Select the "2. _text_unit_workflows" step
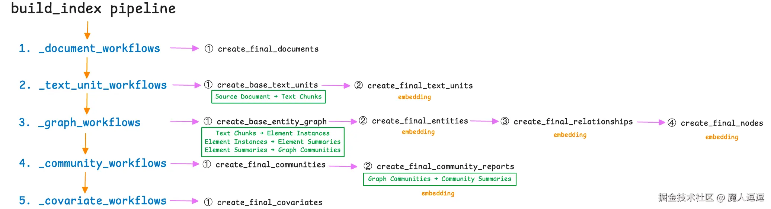Image resolution: width=771 pixels, height=209 pixels. coord(93,85)
